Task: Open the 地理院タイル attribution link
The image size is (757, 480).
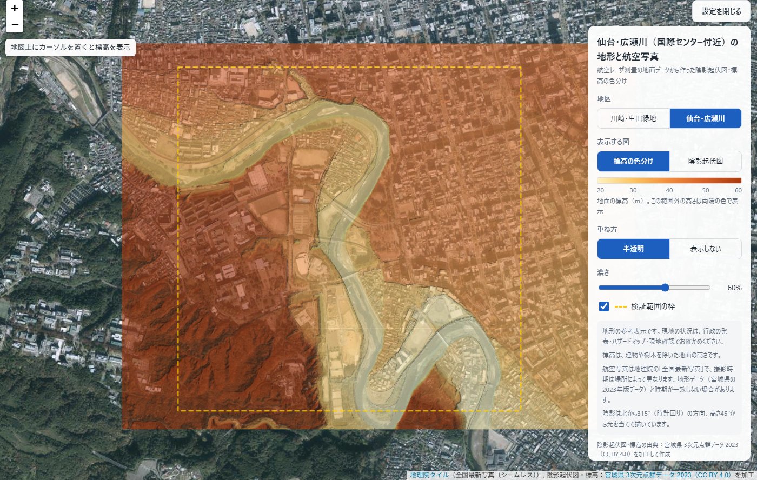Action: [x=429, y=475]
